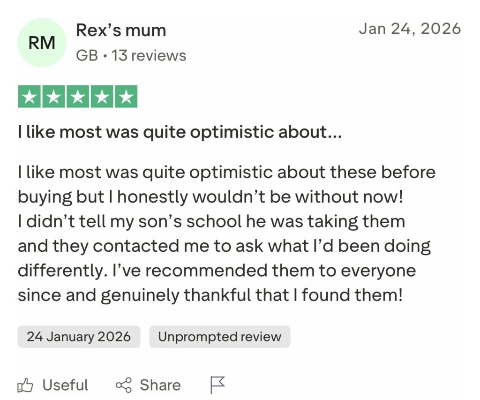The width and height of the screenshot is (480, 400).
Task: Click the line starting "since and genuinely thankful"
Action: [210, 295]
